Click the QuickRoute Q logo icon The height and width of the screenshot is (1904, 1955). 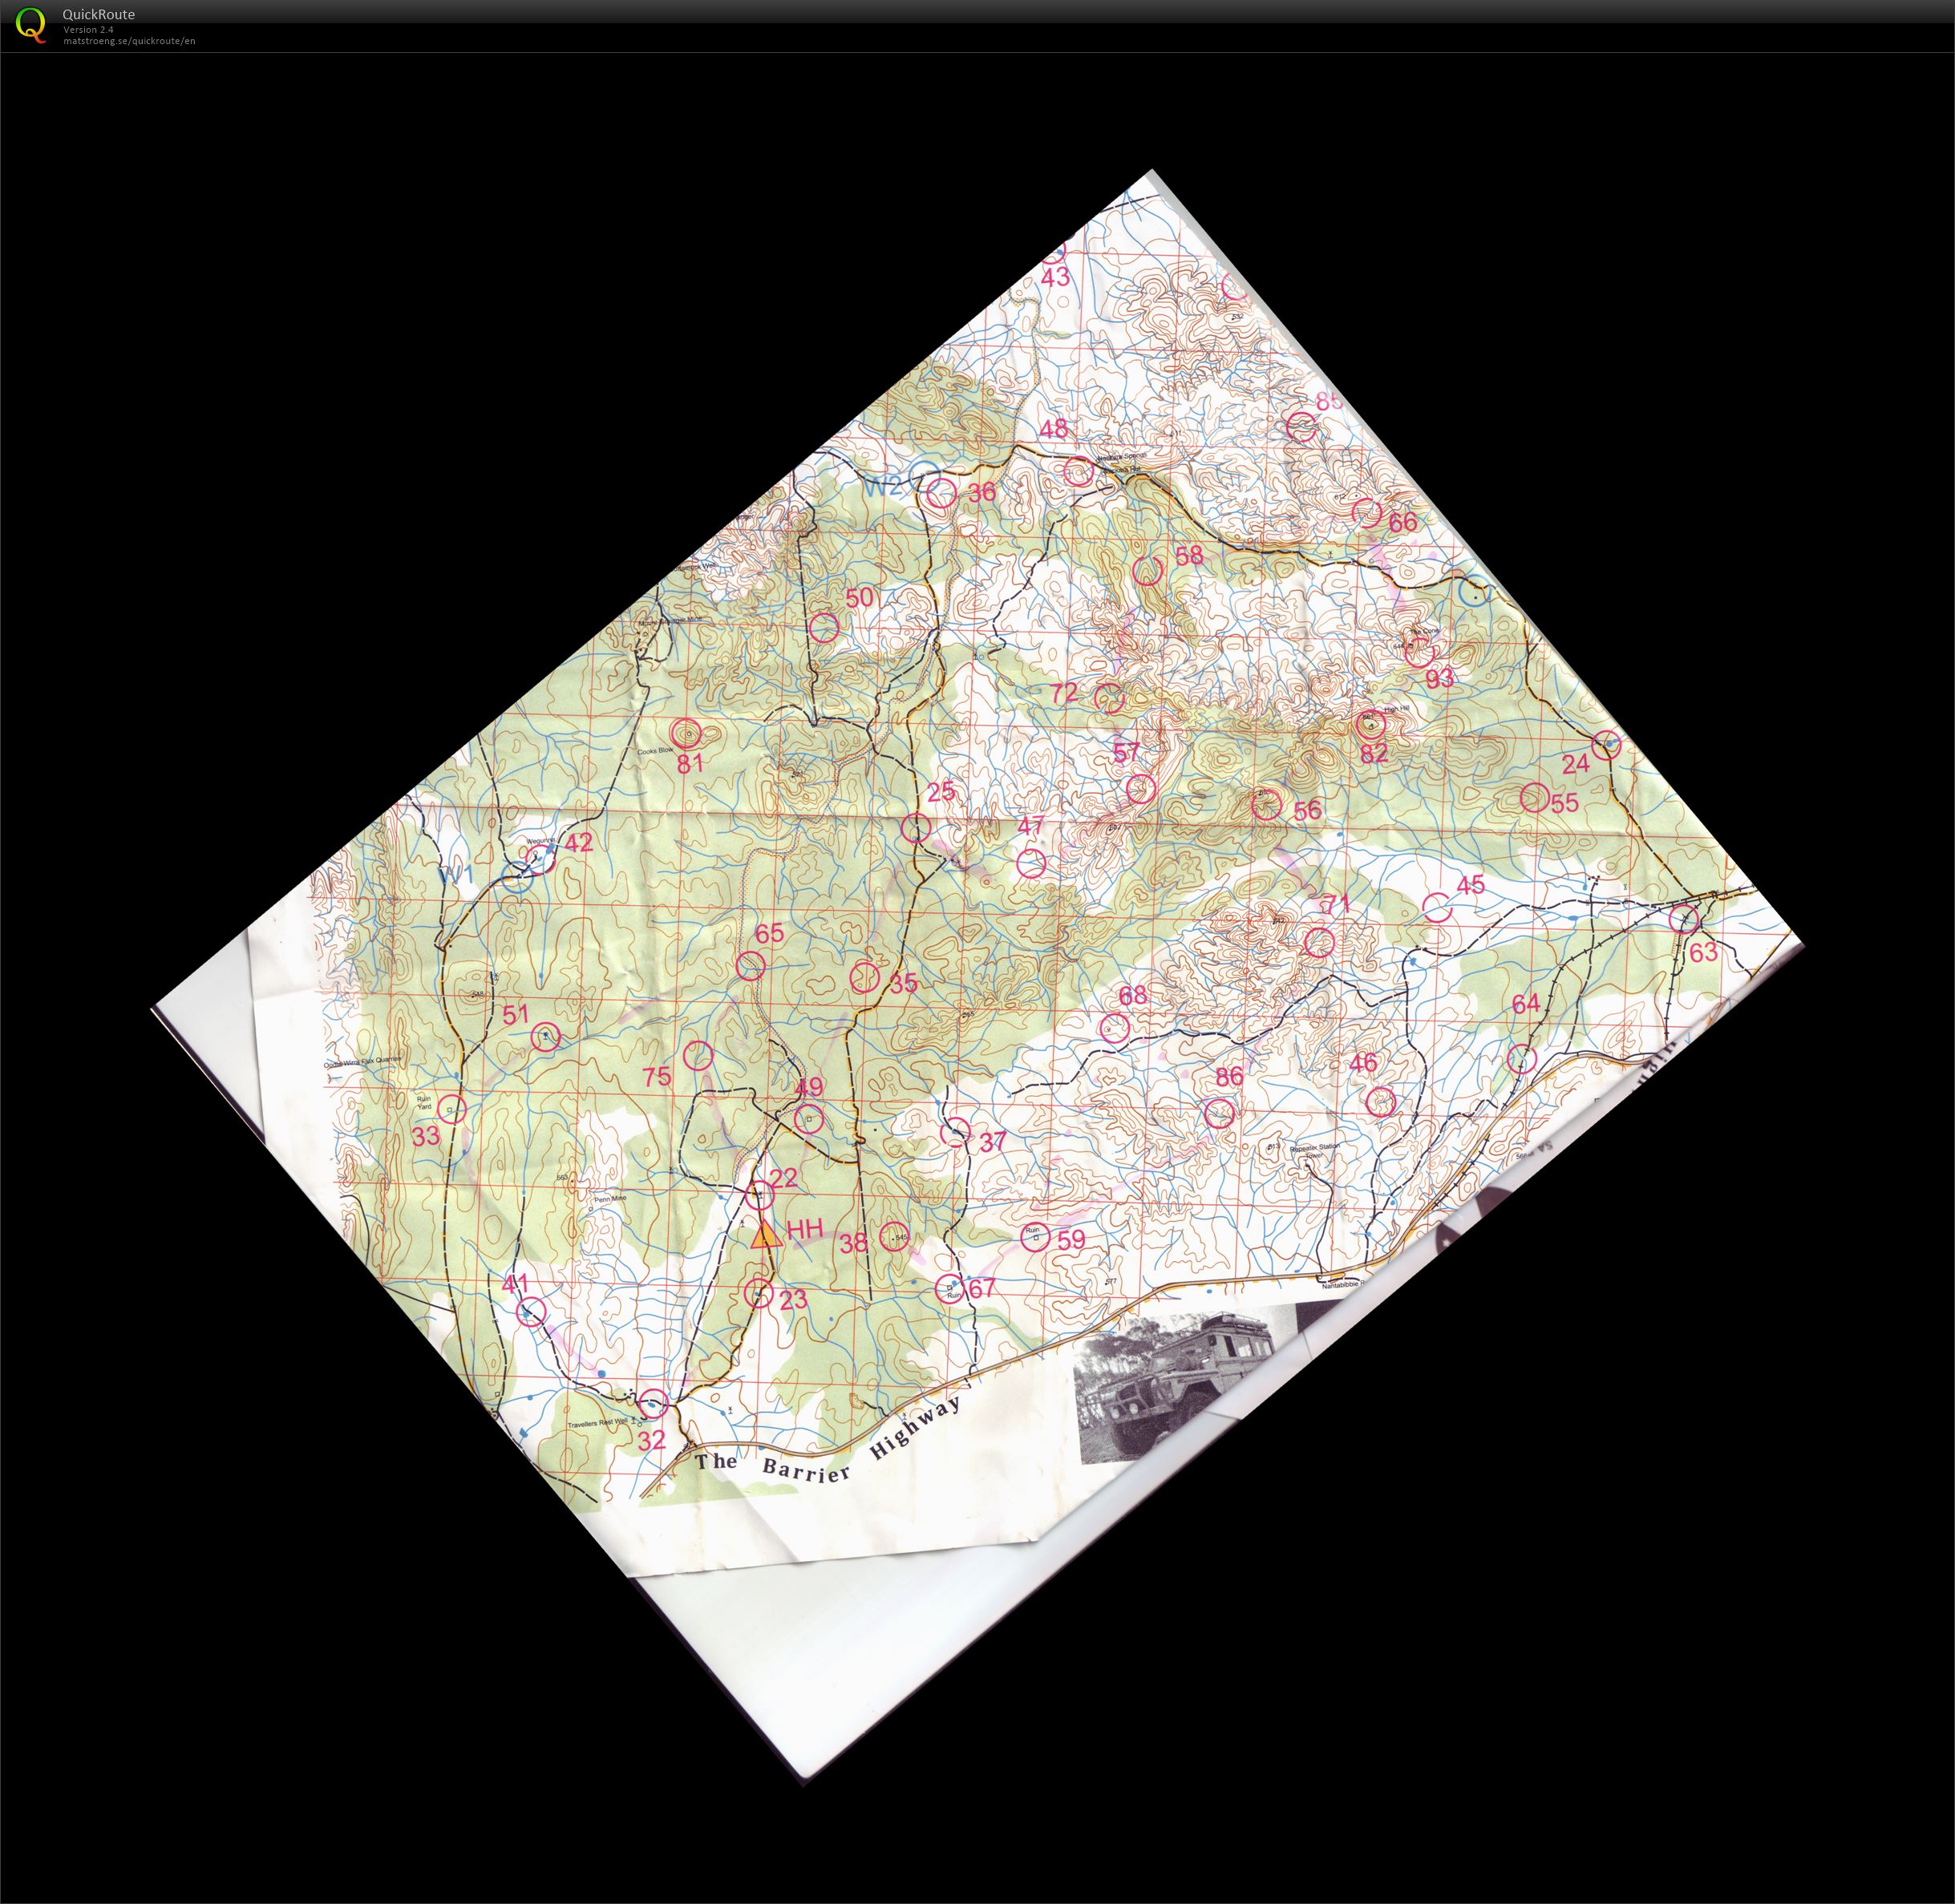click(31, 24)
